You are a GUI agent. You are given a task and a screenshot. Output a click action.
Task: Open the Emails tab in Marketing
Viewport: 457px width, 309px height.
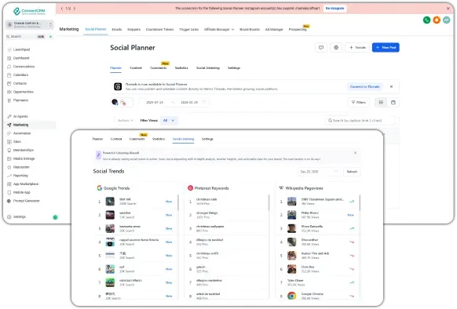tap(116, 30)
